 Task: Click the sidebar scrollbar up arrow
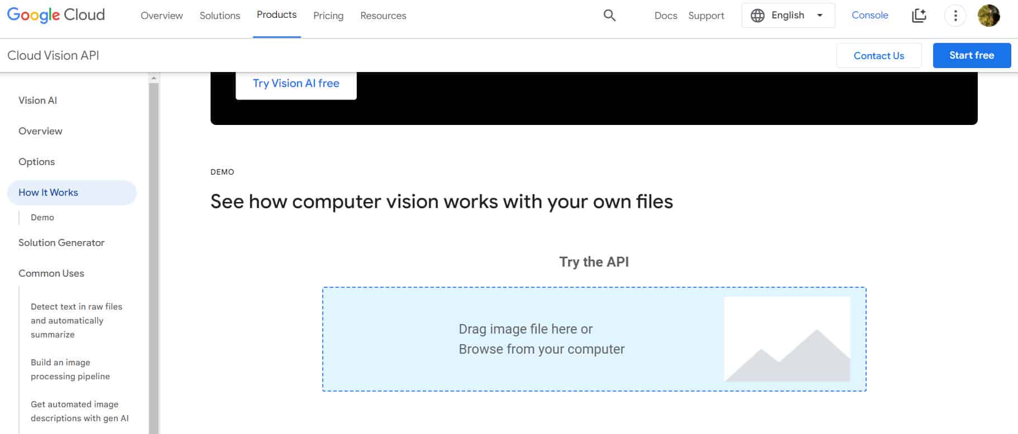(x=154, y=78)
